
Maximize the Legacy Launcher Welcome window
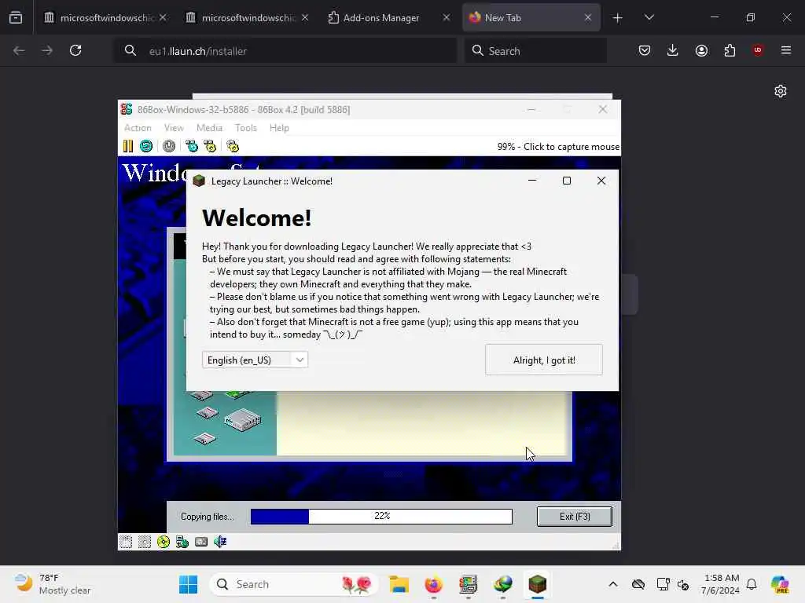(x=567, y=181)
